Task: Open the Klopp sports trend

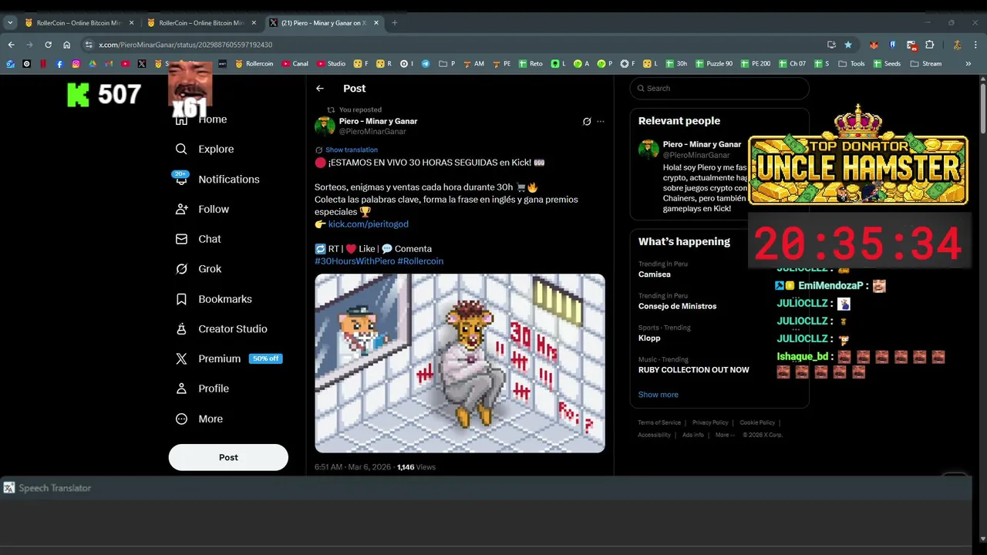Action: pyautogui.click(x=649, y=338)
